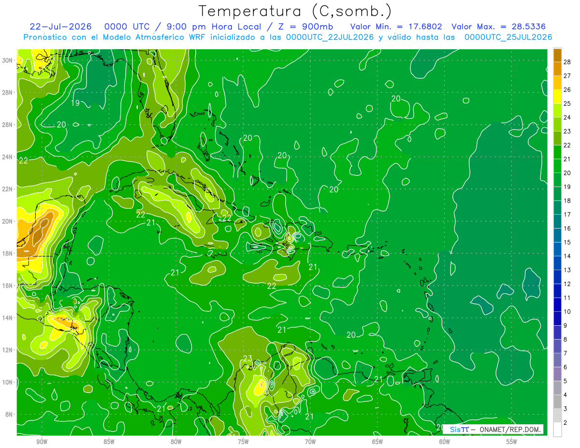Screen dimensions: 580x448
Task: Click legend scale value '11'
Action: pyautogui.click(x=567, y=298)
